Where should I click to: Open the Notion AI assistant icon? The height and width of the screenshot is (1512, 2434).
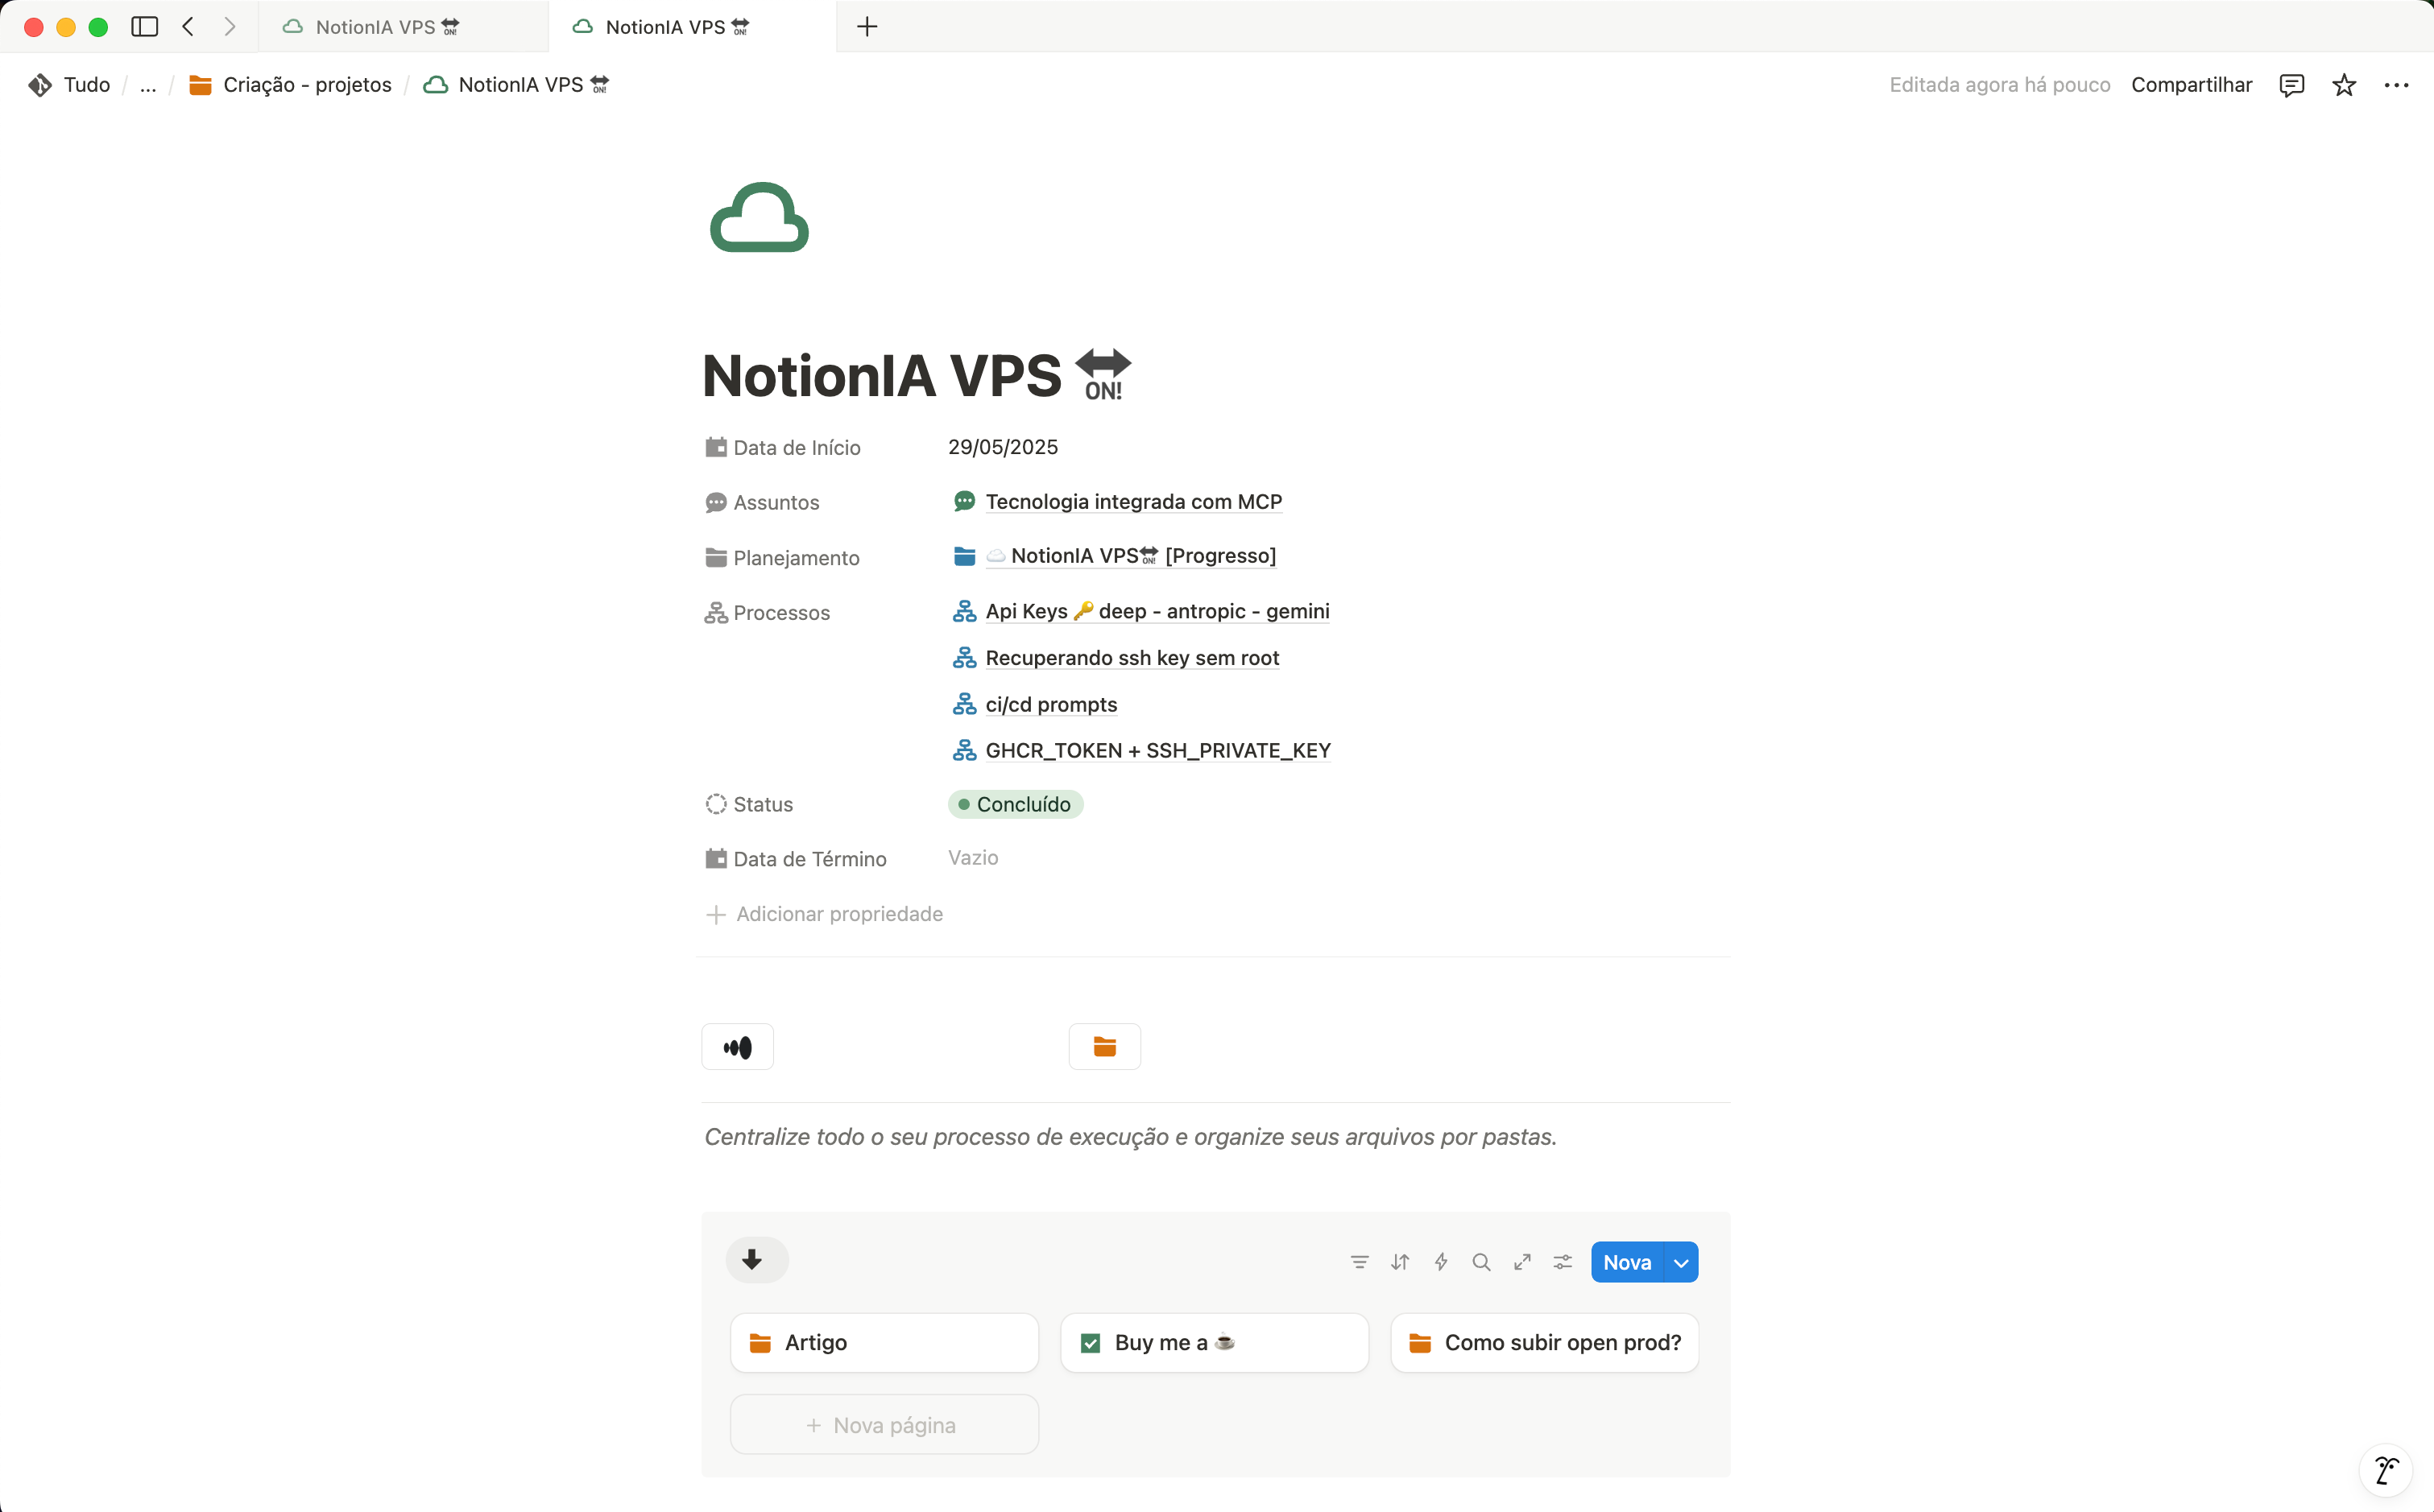coord(2387,1470)
